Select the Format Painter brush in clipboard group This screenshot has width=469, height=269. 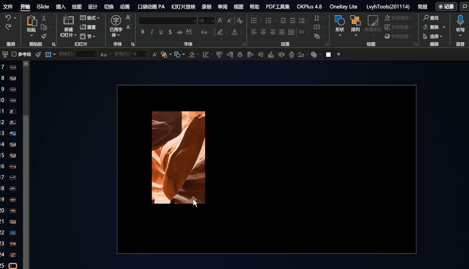point(44,36)
